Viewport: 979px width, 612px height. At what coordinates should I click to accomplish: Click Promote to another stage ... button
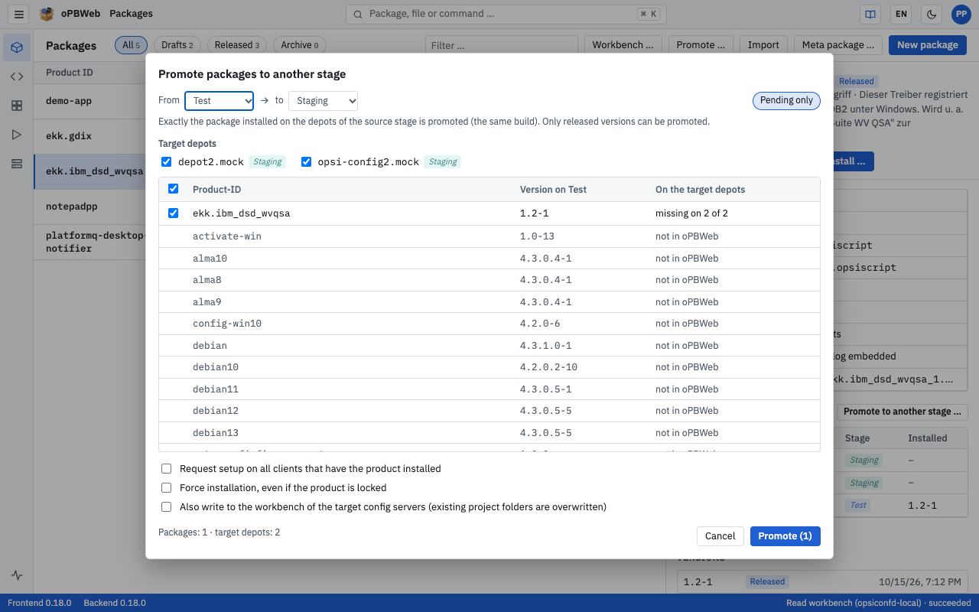pyautogui.click(x=903, y=412)
